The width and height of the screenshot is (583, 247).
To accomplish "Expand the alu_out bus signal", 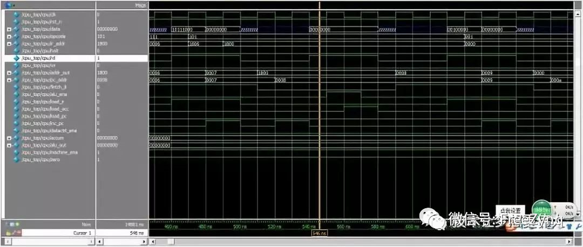I will [x=9, y=145].
